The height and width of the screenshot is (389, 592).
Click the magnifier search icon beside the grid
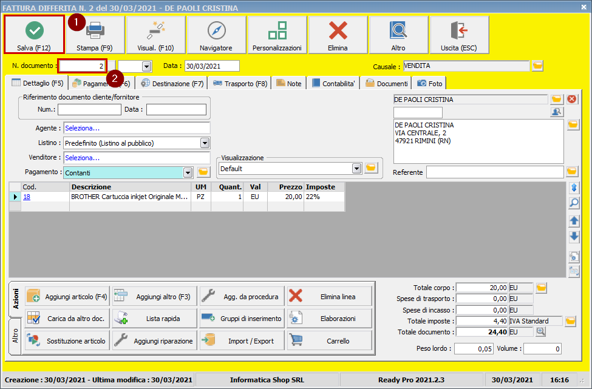tap(574, 203)
